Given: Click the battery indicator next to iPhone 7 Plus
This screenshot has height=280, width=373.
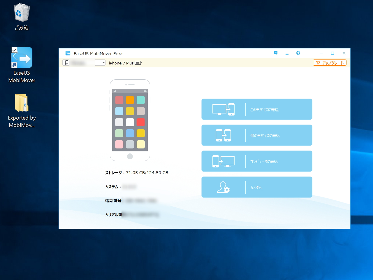Looking at the screenshot, I should point(138,63).
